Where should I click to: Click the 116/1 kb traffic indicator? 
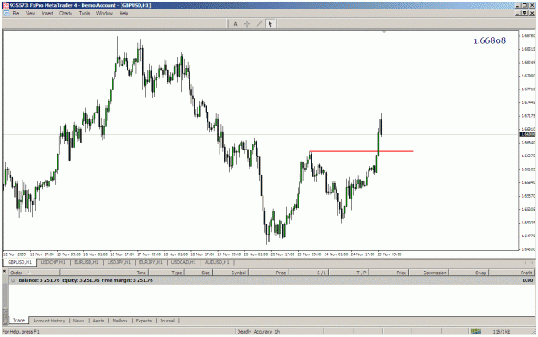click(x=501, y=332)
